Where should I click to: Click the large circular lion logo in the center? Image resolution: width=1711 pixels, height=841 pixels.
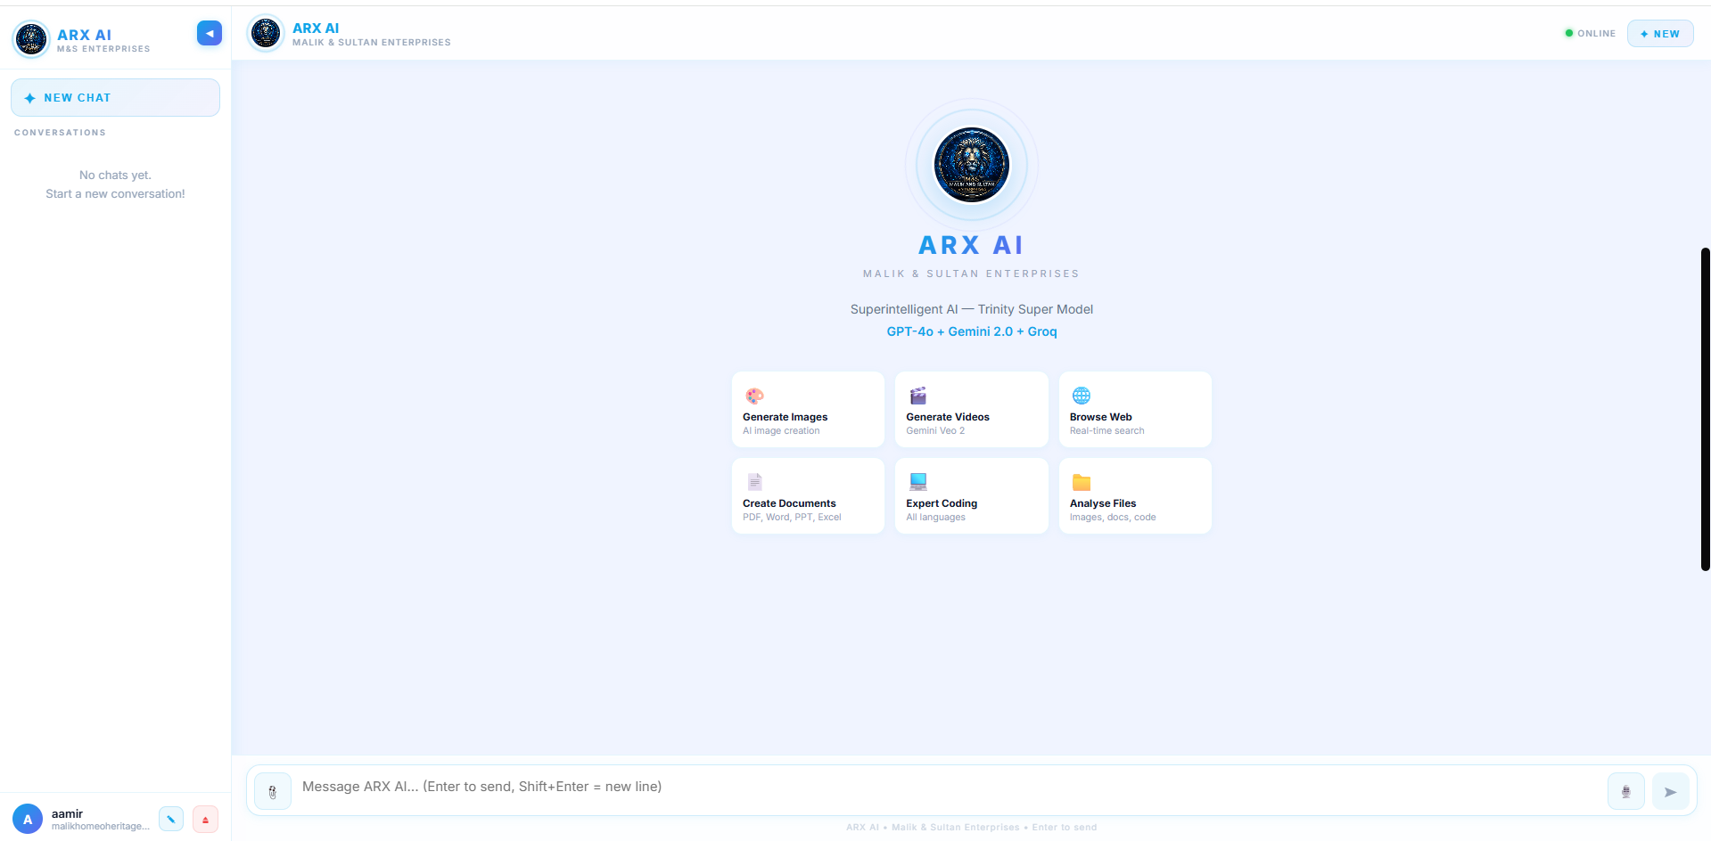(x=972, y=165)
